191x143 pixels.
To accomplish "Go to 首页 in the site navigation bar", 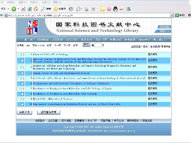I will coord(28,39).
